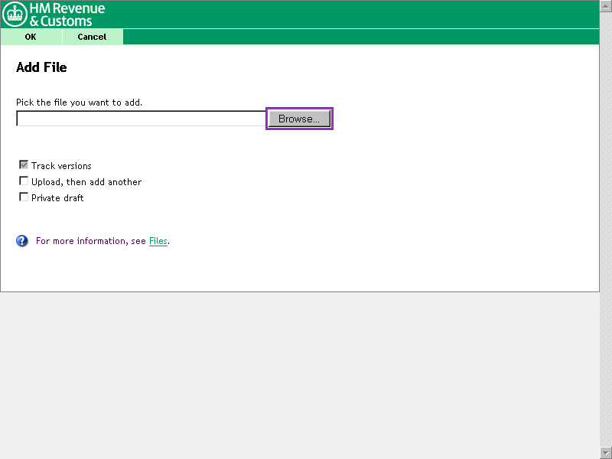612x459 pixels.
Task: Click the vertical scrollbar track
Action: pos(606,229)
